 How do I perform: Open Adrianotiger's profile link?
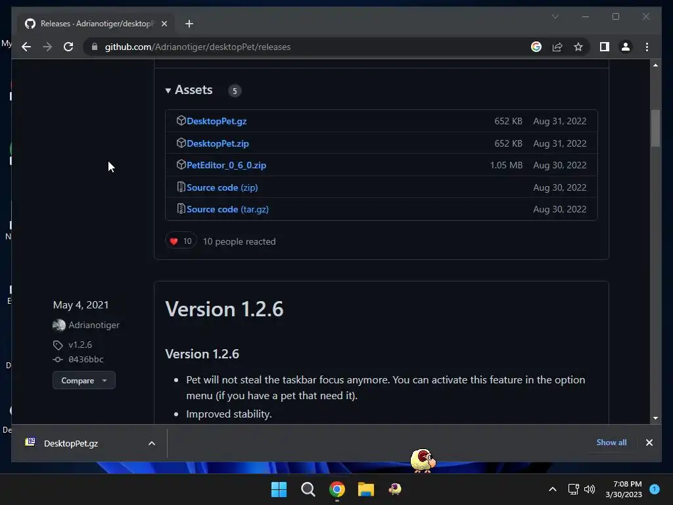pyautogui.click(x=94, y=325)
